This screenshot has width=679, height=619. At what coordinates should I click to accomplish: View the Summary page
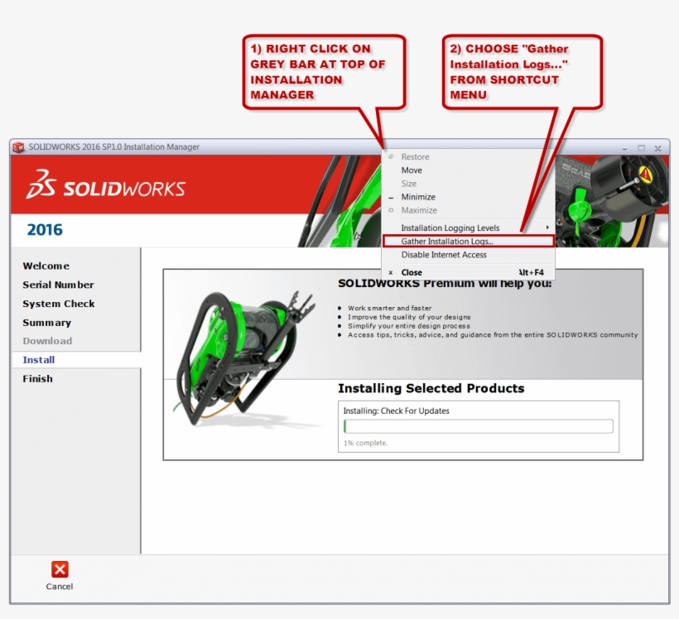[x=49, y=323]
